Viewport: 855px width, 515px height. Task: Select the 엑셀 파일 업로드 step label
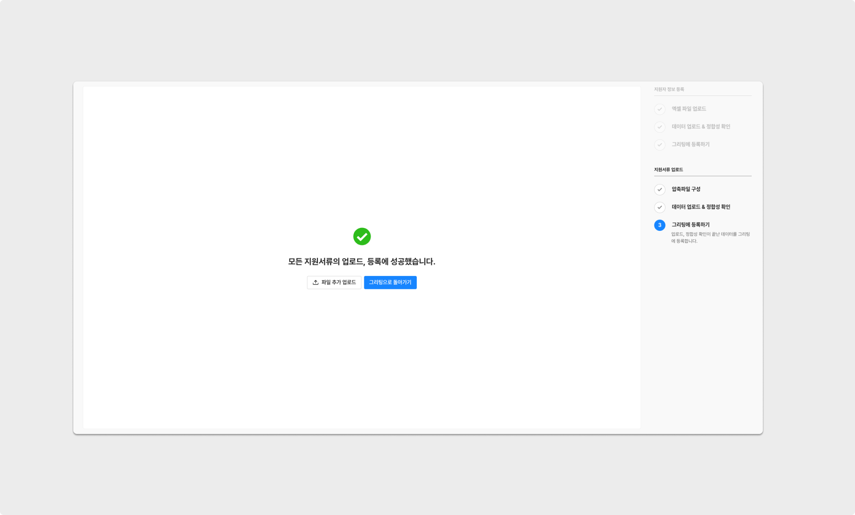click(688, 109)
